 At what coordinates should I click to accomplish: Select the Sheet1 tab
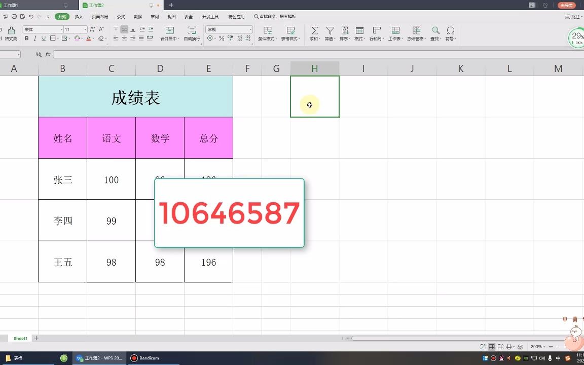[x=20, y=338]
